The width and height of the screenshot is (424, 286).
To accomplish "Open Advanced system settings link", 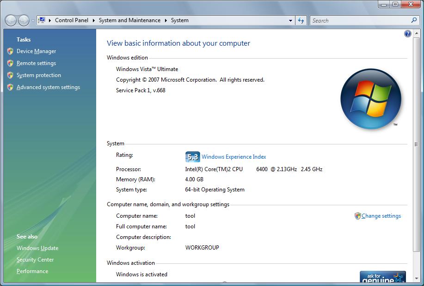I will [x=48, y=87].
